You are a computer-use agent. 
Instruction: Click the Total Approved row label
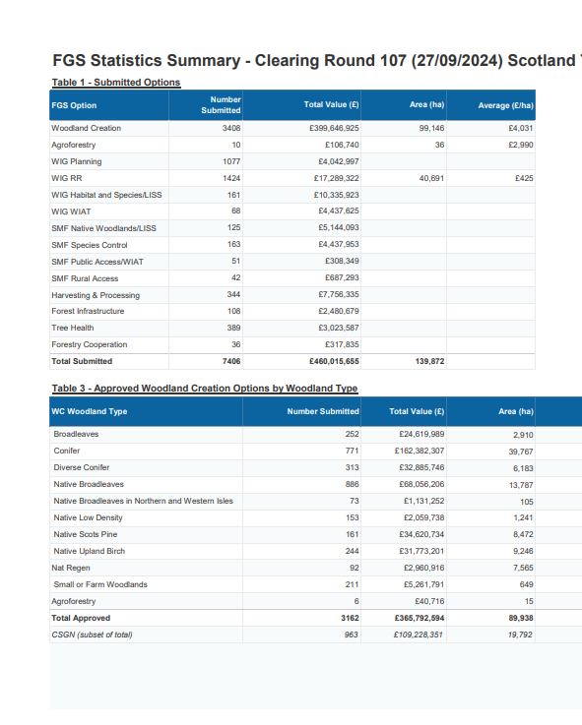(81, 618)
